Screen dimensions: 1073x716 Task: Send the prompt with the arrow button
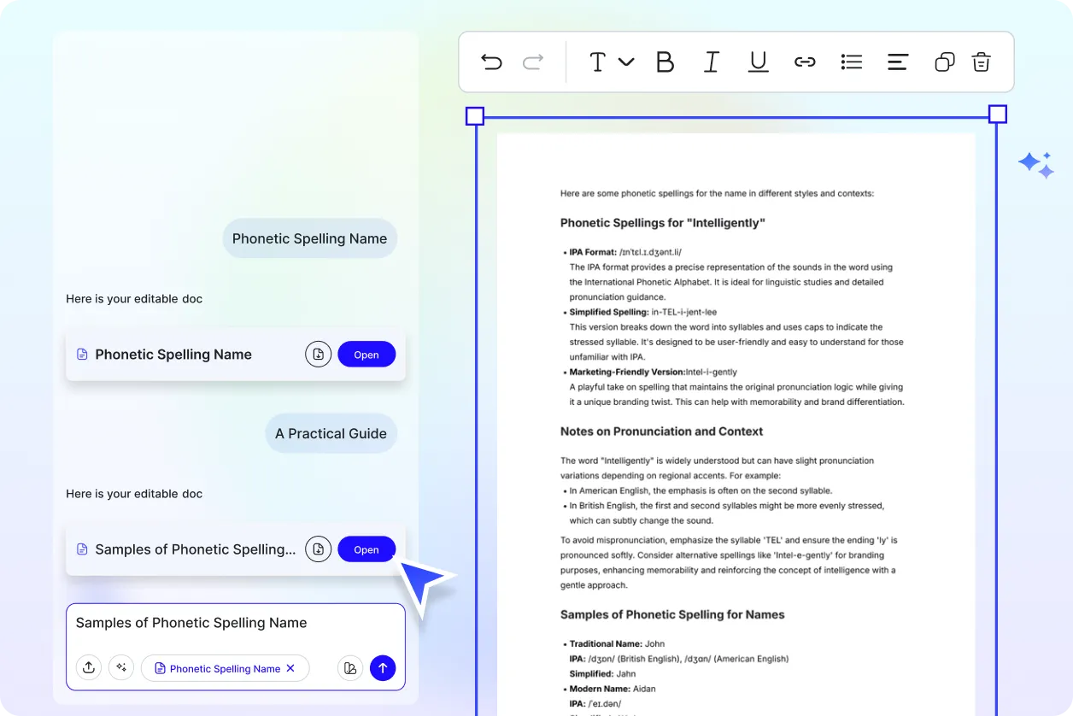coord(383,668)
